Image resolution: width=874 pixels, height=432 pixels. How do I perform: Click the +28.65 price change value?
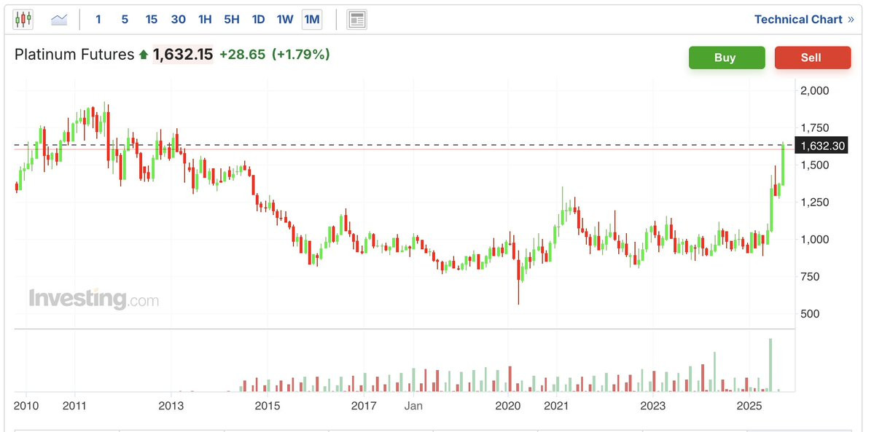point(242,55)
